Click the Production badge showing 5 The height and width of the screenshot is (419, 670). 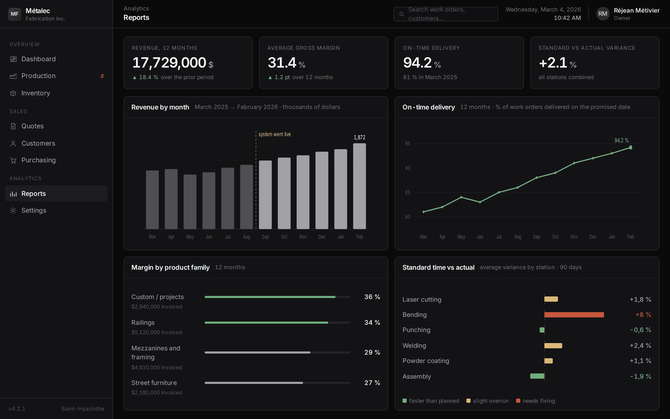click(102, 76)
